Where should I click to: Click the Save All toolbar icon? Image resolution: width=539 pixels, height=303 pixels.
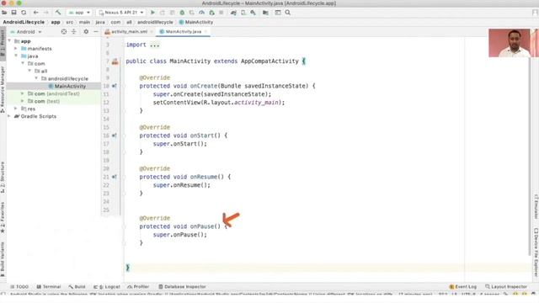13,13
